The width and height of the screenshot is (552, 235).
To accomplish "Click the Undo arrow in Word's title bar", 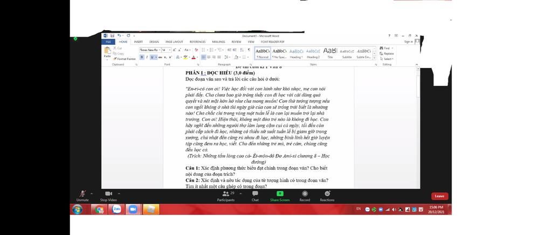I will point(119,36).
